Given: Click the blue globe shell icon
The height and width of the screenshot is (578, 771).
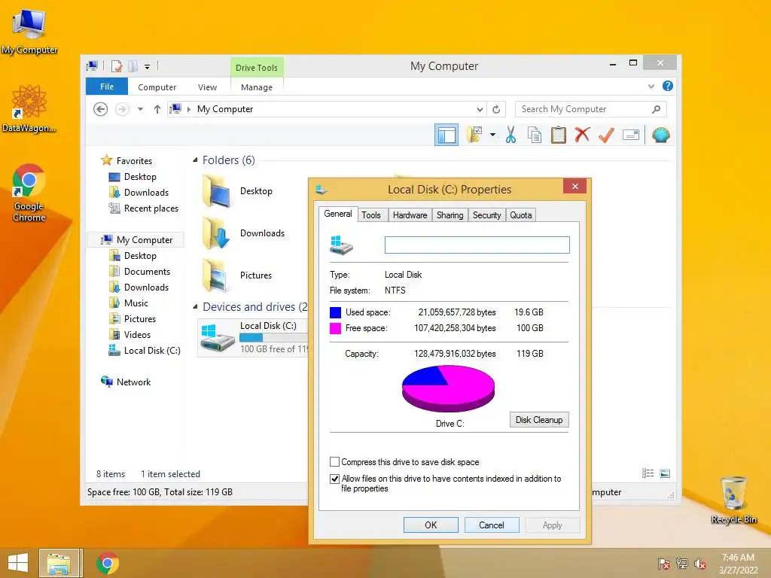Looking at the screenshot, I should [661, 135].
